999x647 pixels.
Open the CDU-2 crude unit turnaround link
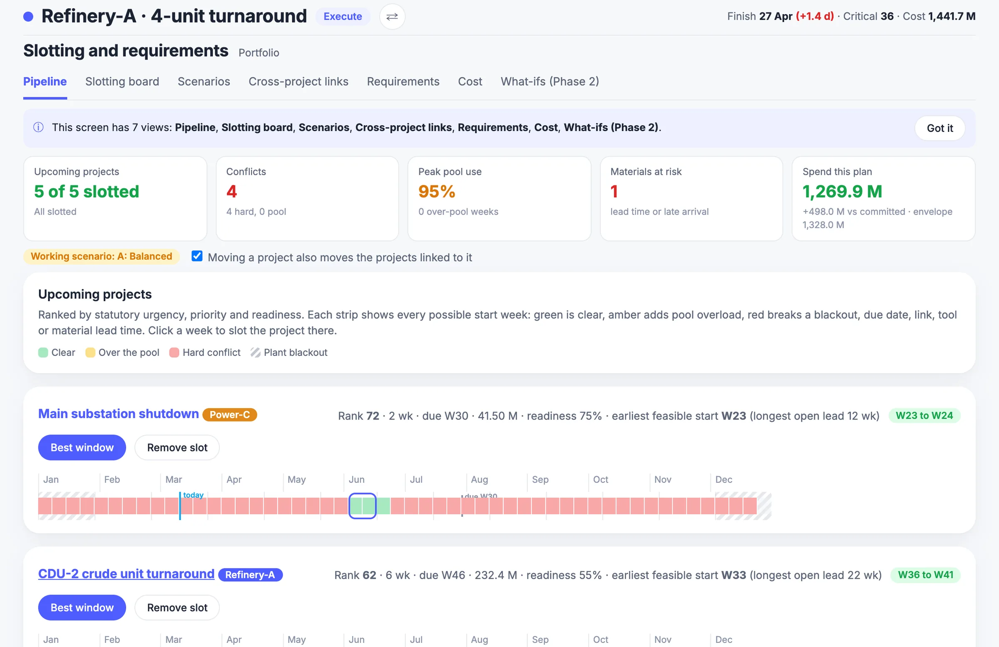pyautogui.click(x=127, y=574)
